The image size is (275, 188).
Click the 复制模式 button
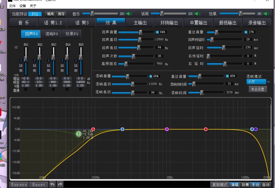tap(220, 185)
